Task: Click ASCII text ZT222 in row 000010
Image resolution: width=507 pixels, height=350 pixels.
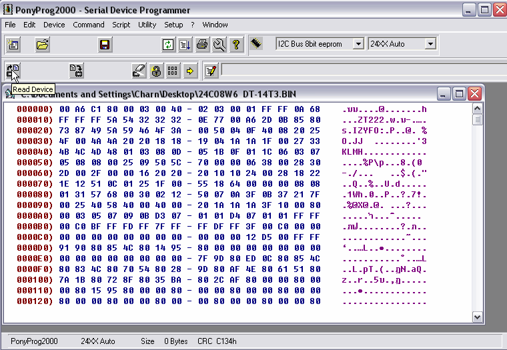Action: tap(371, 120)
